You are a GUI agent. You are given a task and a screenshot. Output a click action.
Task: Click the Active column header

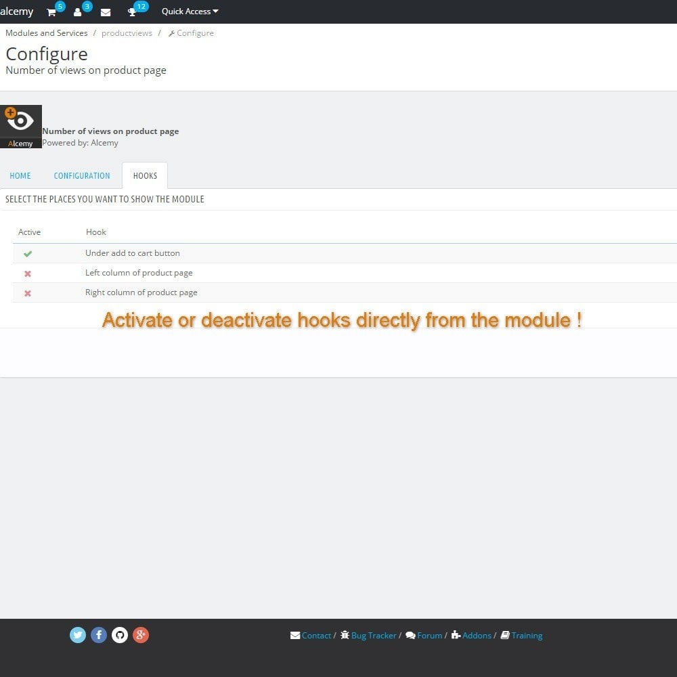coord(29,232)
